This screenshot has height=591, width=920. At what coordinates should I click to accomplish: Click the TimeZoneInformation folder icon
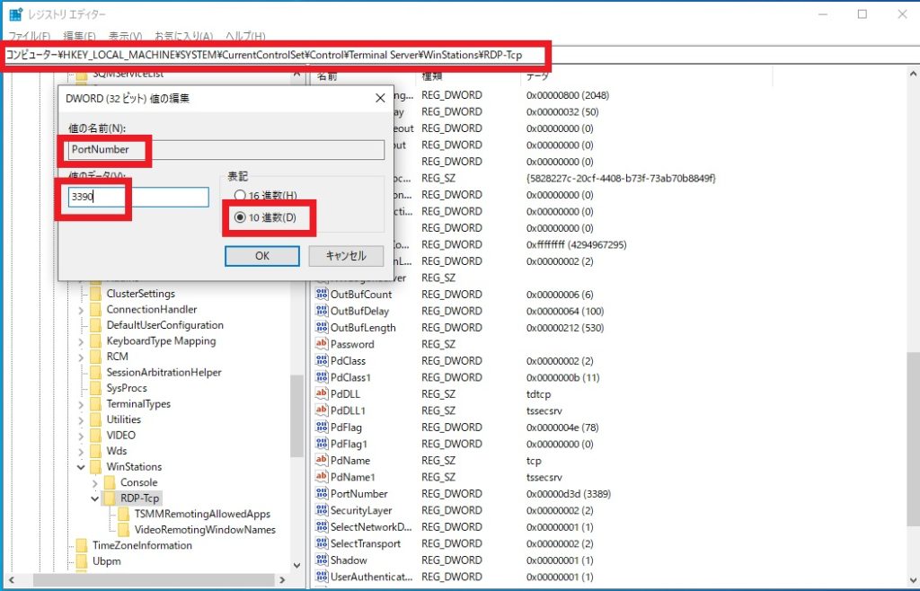point(83,545)
